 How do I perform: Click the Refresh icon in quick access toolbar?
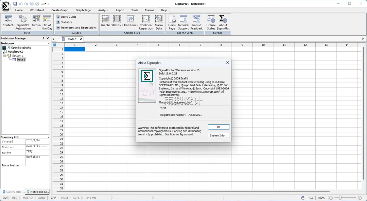click(x=32, y=4)
